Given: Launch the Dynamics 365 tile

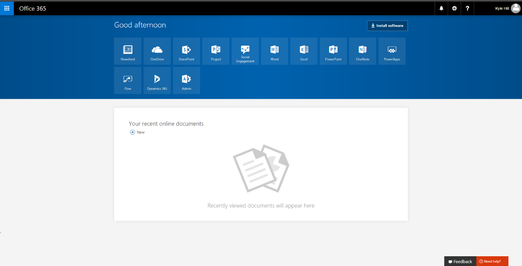Looking at the screenshot, I should click(157, 80).
